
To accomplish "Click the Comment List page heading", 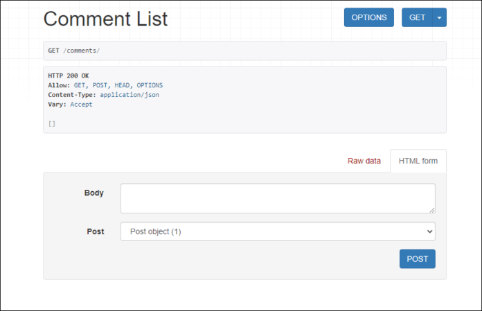I will [105, 19].
